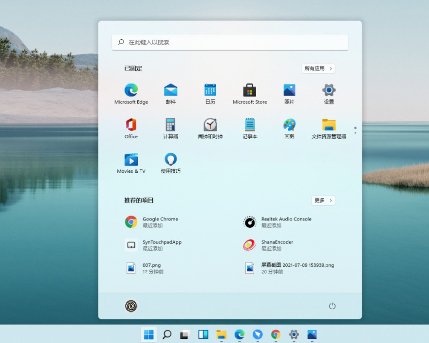The height and width of the screenshot is (343, 429).
Task: Click the next-page dot of pinned apps
Action: 355,133
